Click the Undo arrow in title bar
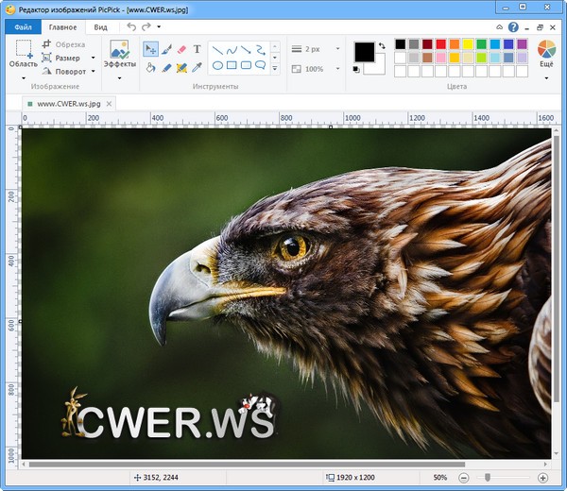 tap(131, 26)
